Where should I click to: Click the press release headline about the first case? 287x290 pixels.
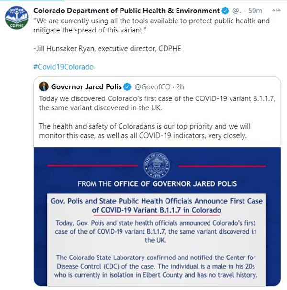click(156, 205)
